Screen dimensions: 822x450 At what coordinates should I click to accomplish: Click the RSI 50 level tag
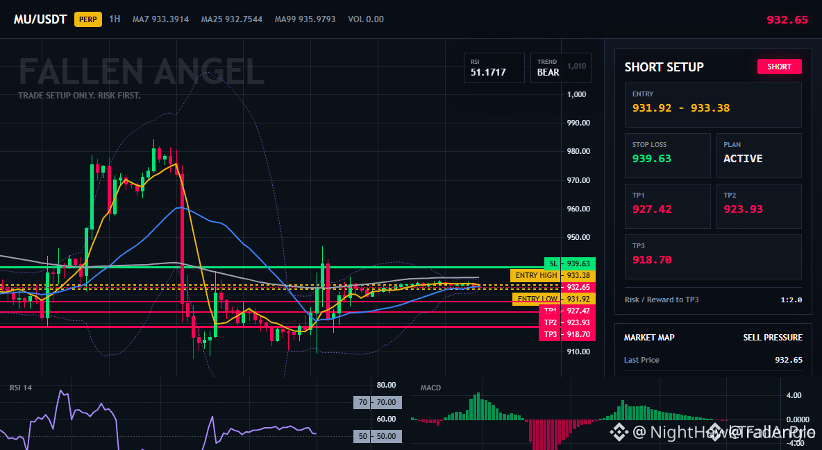(378, 436)
